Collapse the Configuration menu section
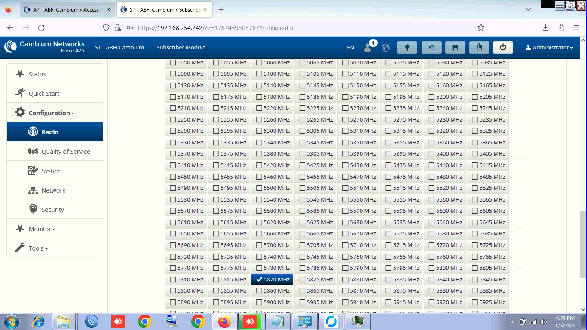 click(x=51, y=113)
